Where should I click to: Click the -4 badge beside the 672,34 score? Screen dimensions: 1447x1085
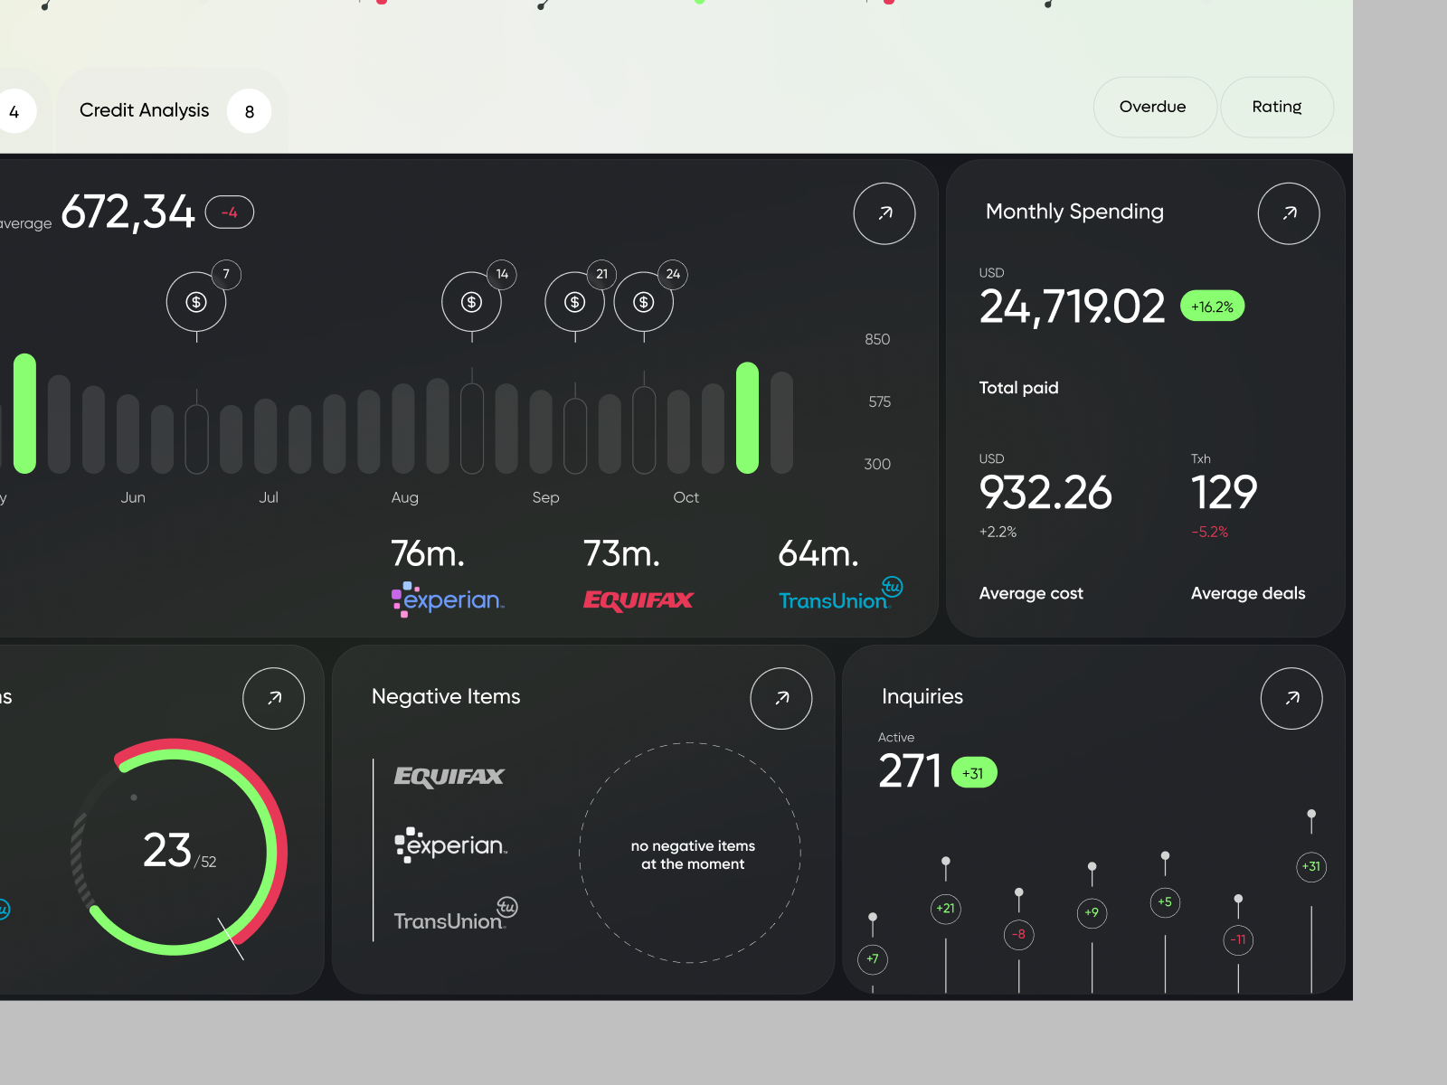coord(229,212)
